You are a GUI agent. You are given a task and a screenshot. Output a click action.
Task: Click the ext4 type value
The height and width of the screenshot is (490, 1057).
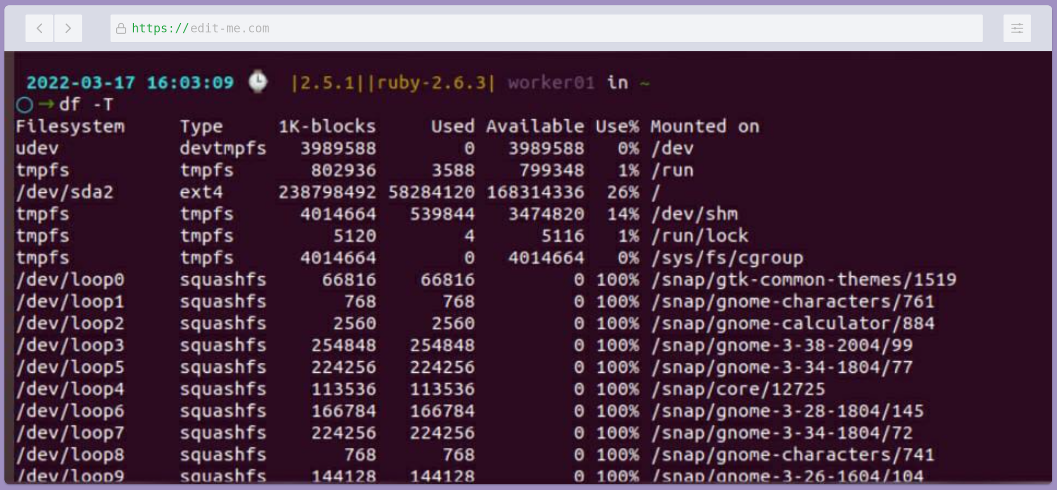click(x=201, y=192)
